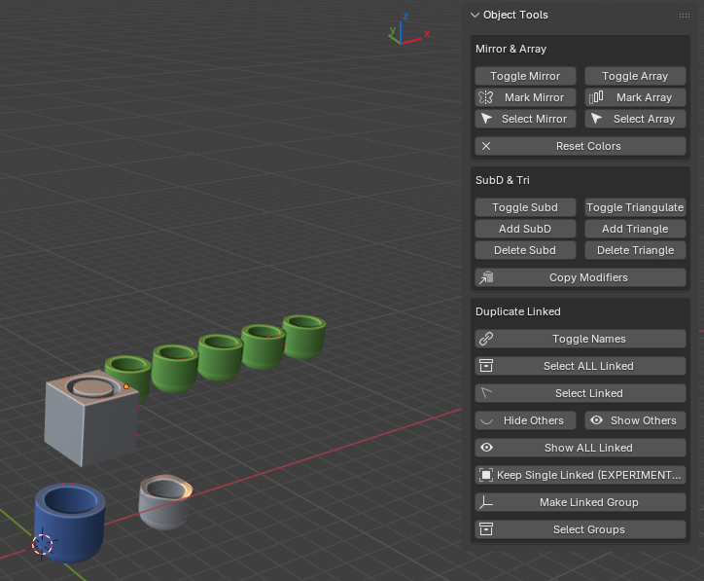
Task: Show ALL Linked eye button
Action: pos(581,448)
